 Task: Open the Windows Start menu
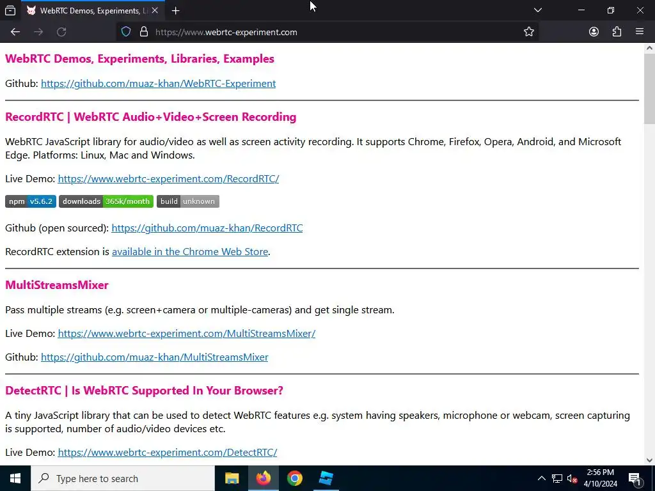(15, 478)
